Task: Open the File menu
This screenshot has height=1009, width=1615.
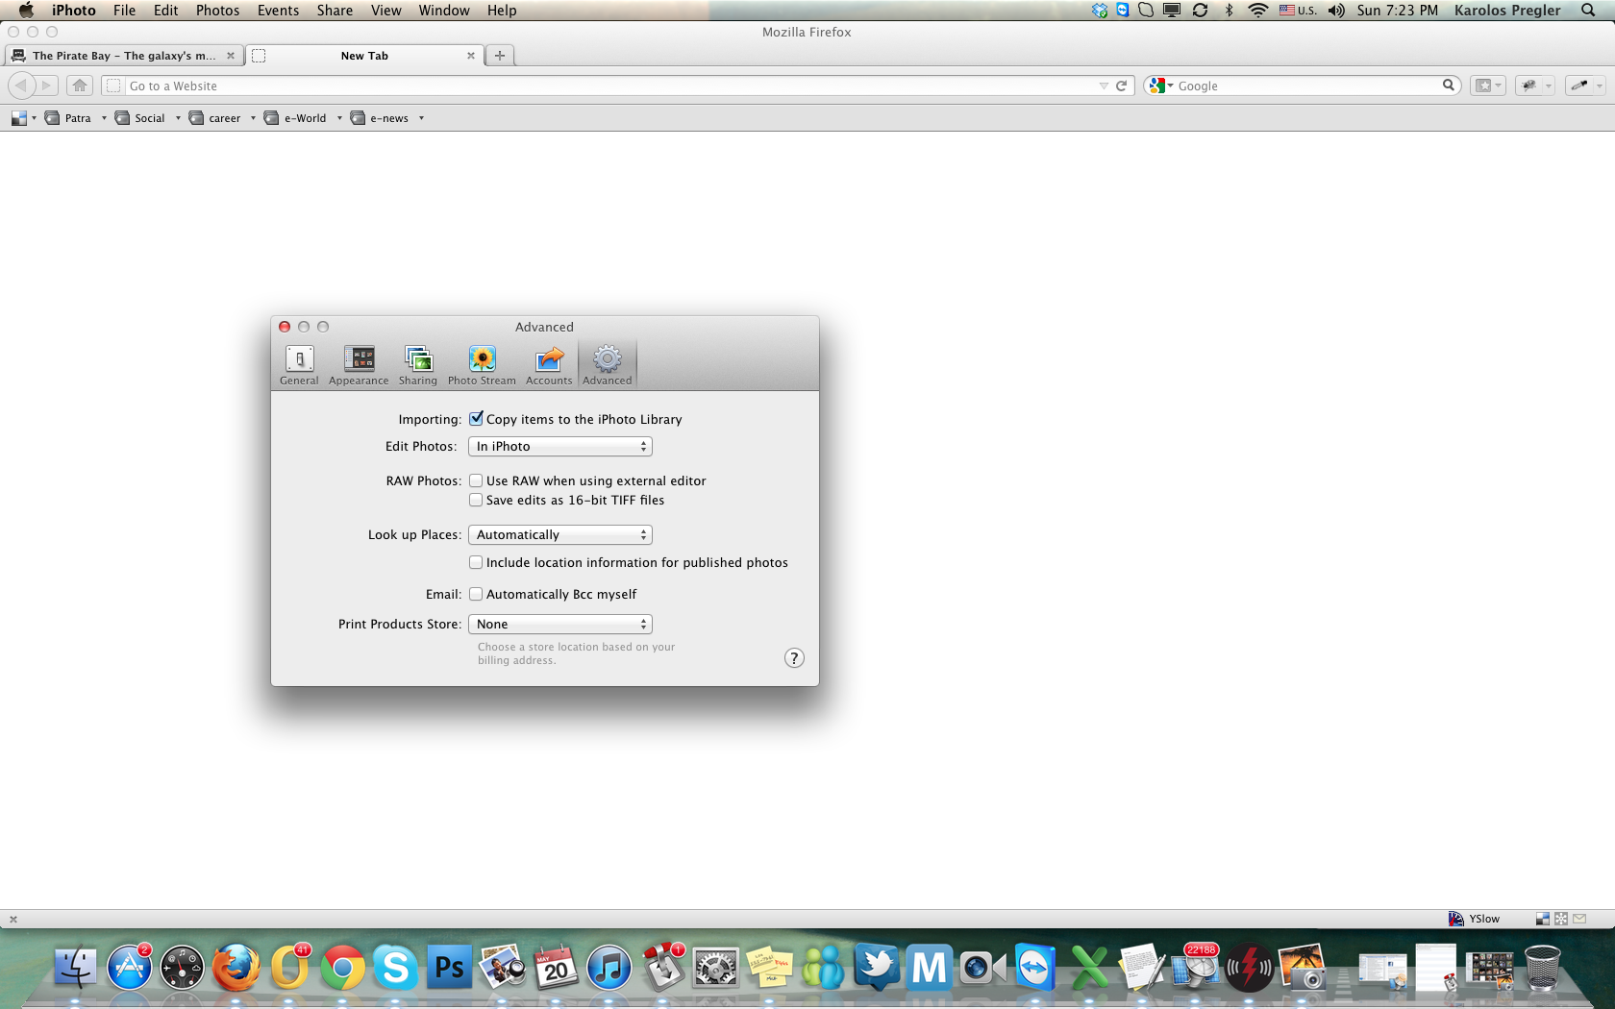Action: click(x=124, y=10)
